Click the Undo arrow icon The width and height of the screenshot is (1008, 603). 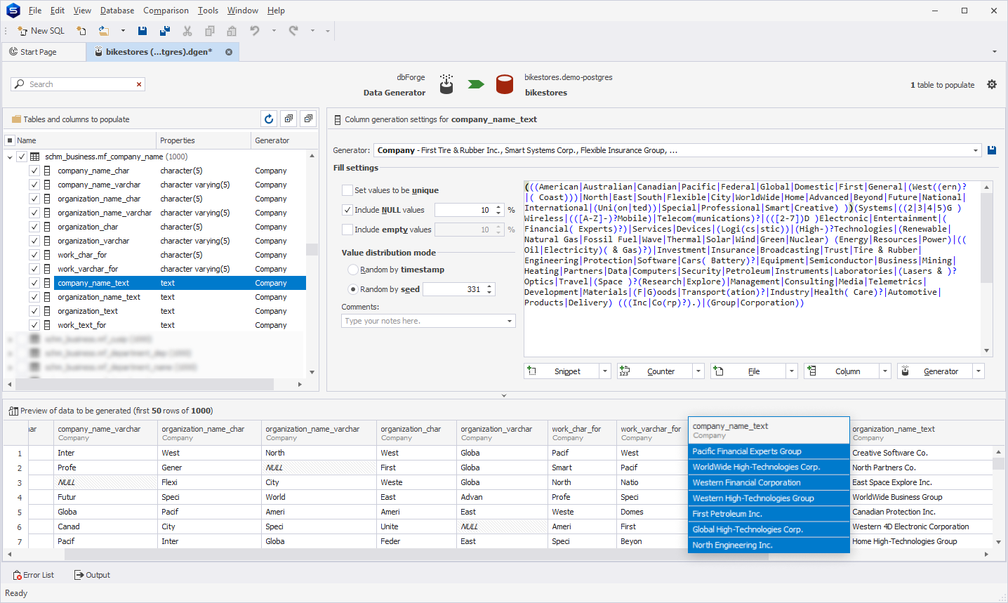coord(255,31)
